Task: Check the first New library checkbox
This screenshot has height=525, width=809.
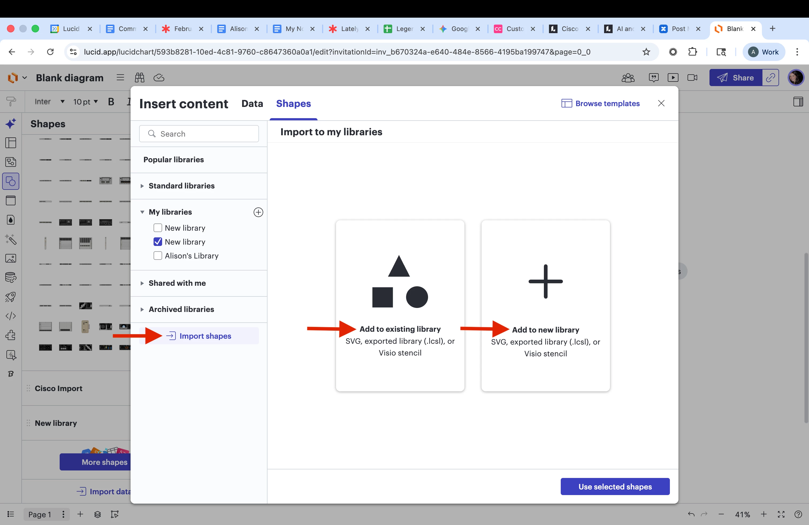Action: [x=158, y=228]
